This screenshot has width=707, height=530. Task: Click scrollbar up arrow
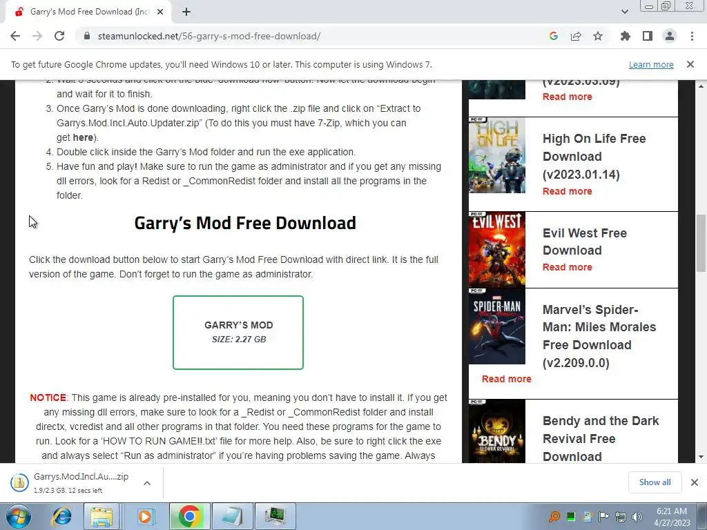pyautogui.click(x=701, y=86)
